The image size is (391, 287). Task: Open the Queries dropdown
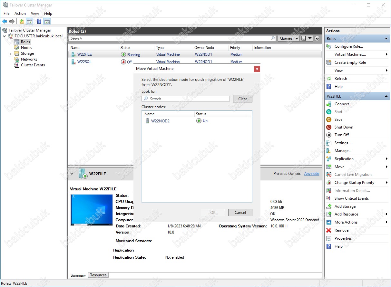(x=288, y=38)
